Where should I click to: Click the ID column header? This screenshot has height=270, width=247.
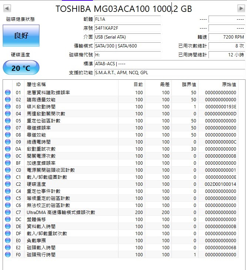point(18,85)
